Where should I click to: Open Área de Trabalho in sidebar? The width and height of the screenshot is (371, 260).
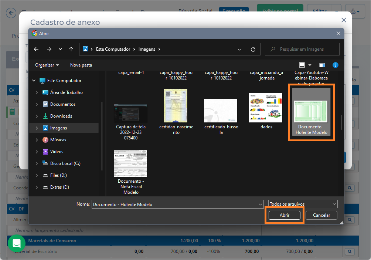click(66, 92)
